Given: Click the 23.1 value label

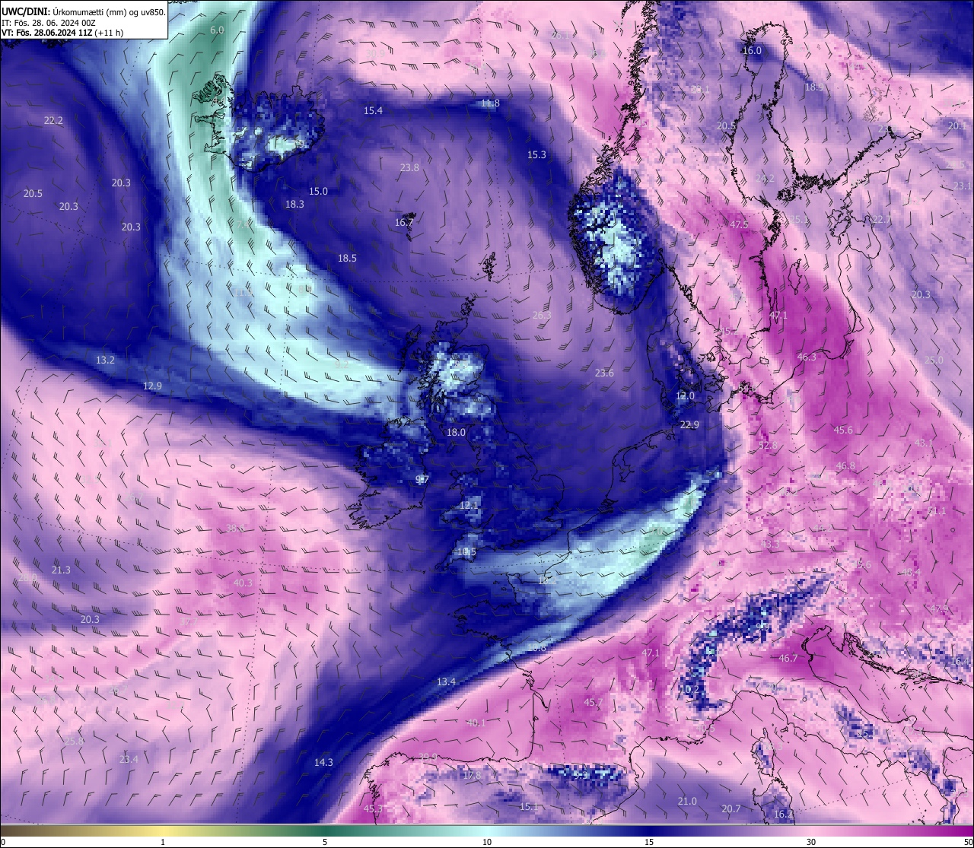Looking at the screenshot, I should [963, 186].
